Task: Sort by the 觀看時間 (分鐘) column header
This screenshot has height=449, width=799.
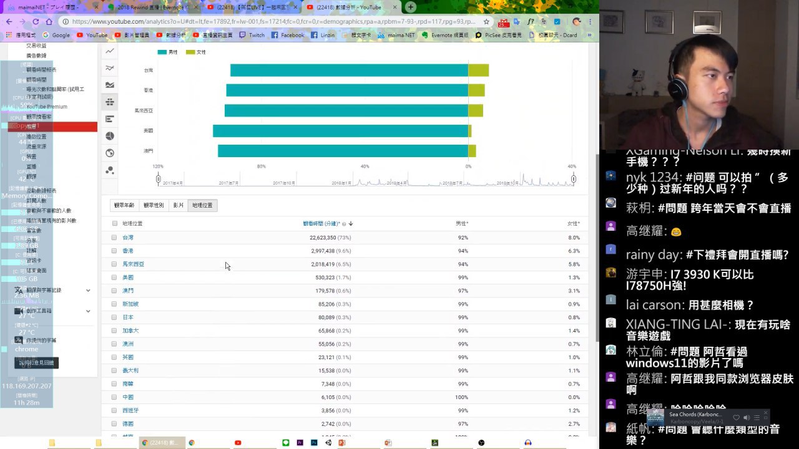Action: point(321,223)
